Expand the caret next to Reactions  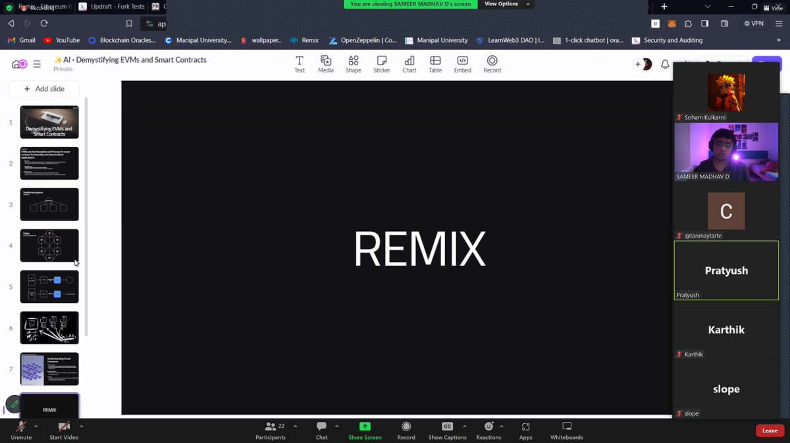coord(502,426)
